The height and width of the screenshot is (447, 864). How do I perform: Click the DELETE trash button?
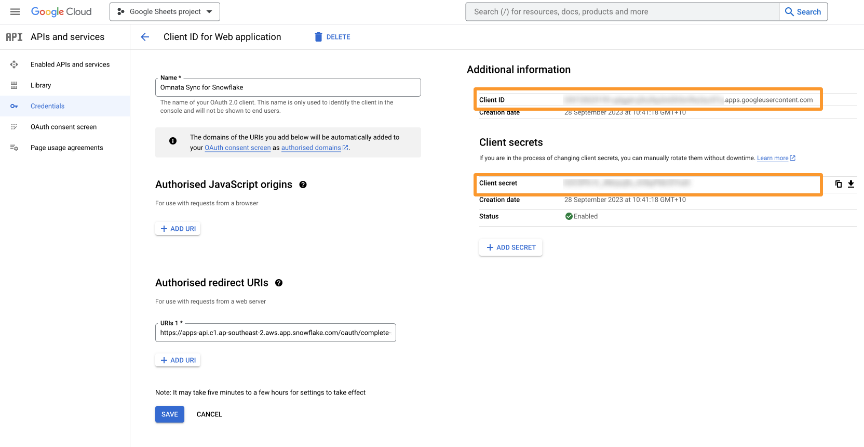332,37
